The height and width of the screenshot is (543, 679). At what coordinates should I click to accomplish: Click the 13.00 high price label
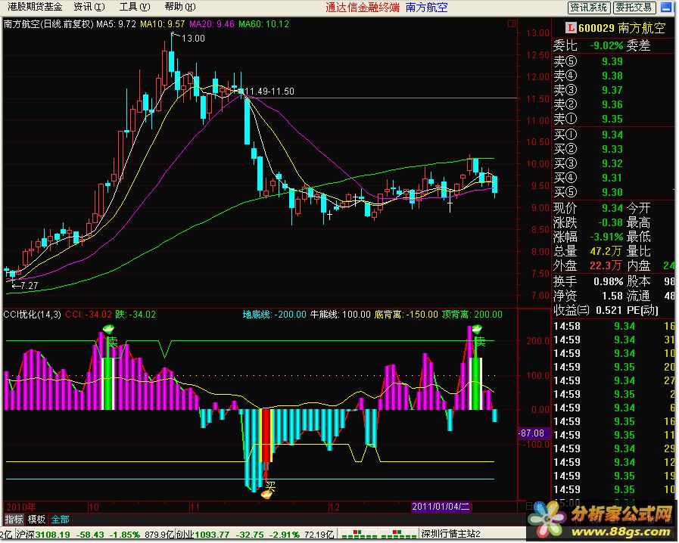pyautogui.click(x=193, y=39)
